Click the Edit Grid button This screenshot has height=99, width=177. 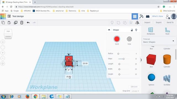coord(134,87)
